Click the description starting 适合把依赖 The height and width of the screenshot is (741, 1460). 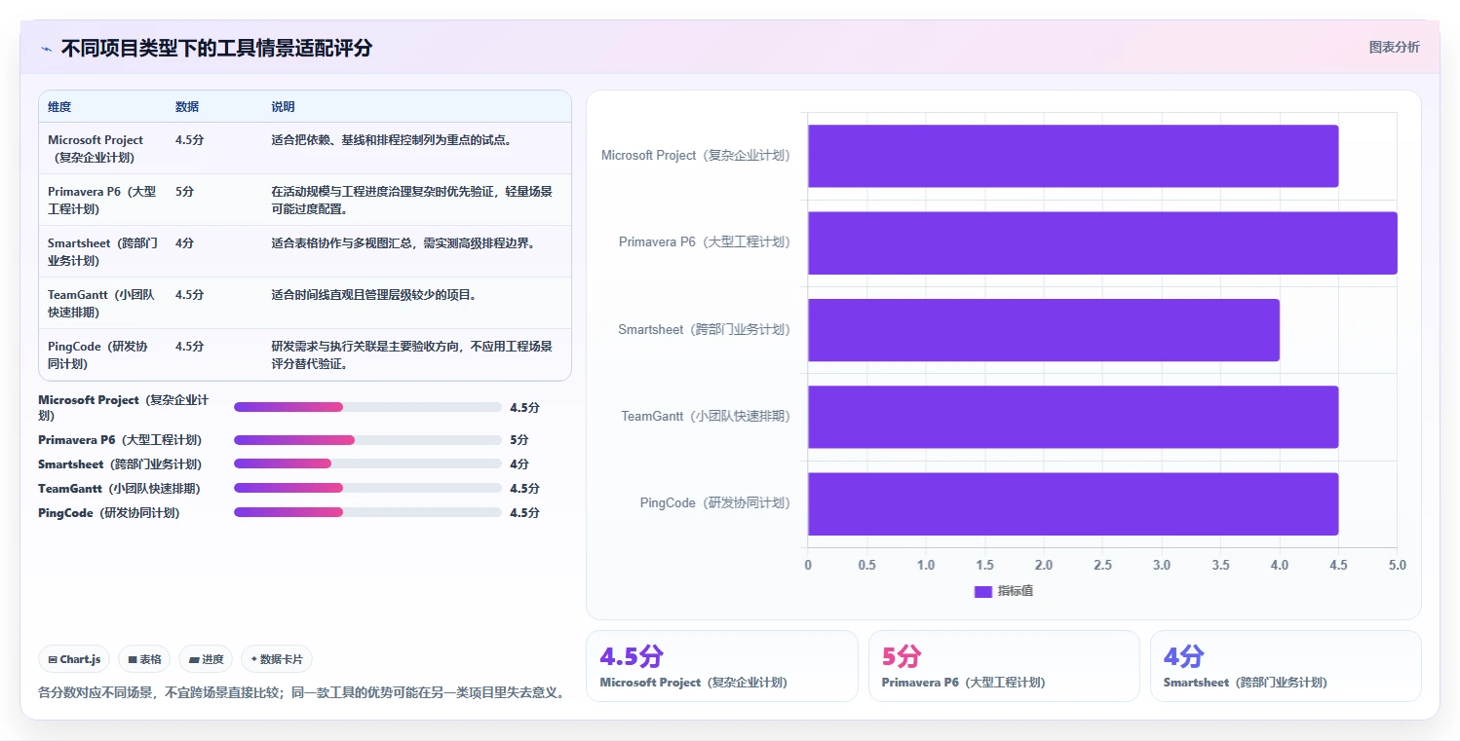tap(392, 140)
